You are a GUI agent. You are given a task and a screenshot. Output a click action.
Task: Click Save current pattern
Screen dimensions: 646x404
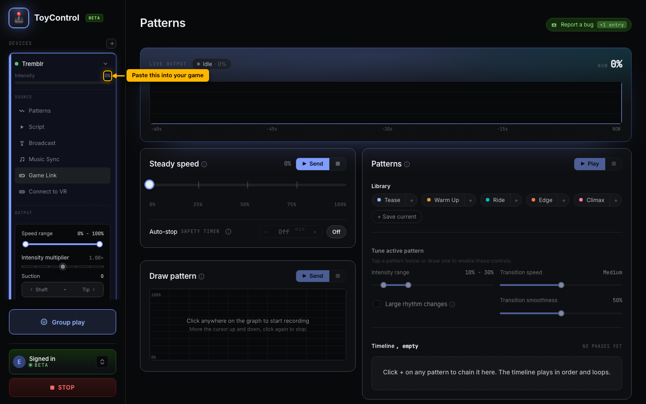(x=397, y=217)
